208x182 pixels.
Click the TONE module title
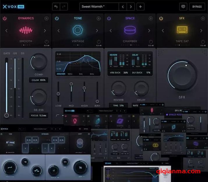(78, 18)
